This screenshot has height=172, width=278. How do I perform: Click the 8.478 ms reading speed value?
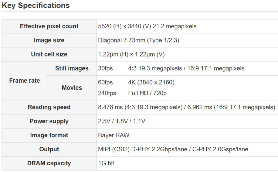pos(186,107)
